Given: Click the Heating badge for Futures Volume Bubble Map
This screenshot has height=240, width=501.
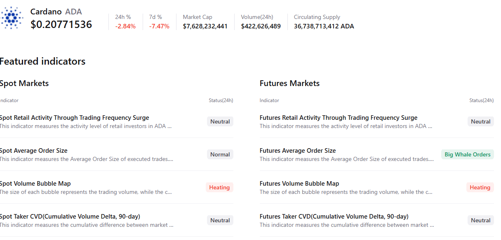Looking at the screenshot, I should pos(480,187).
